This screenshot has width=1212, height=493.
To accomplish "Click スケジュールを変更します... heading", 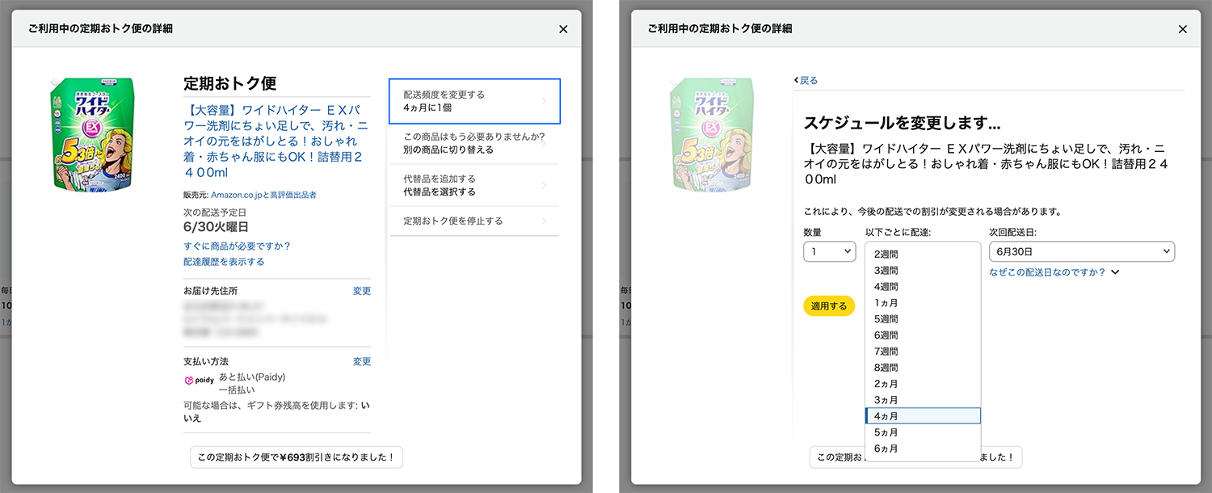I will [903, 123].
